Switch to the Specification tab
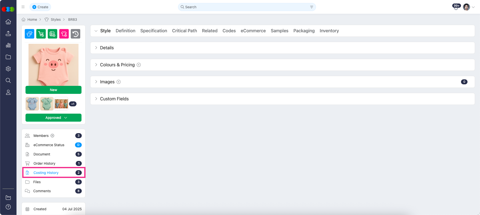This screenshot has height=215, width=480. (x=153, y=31)
